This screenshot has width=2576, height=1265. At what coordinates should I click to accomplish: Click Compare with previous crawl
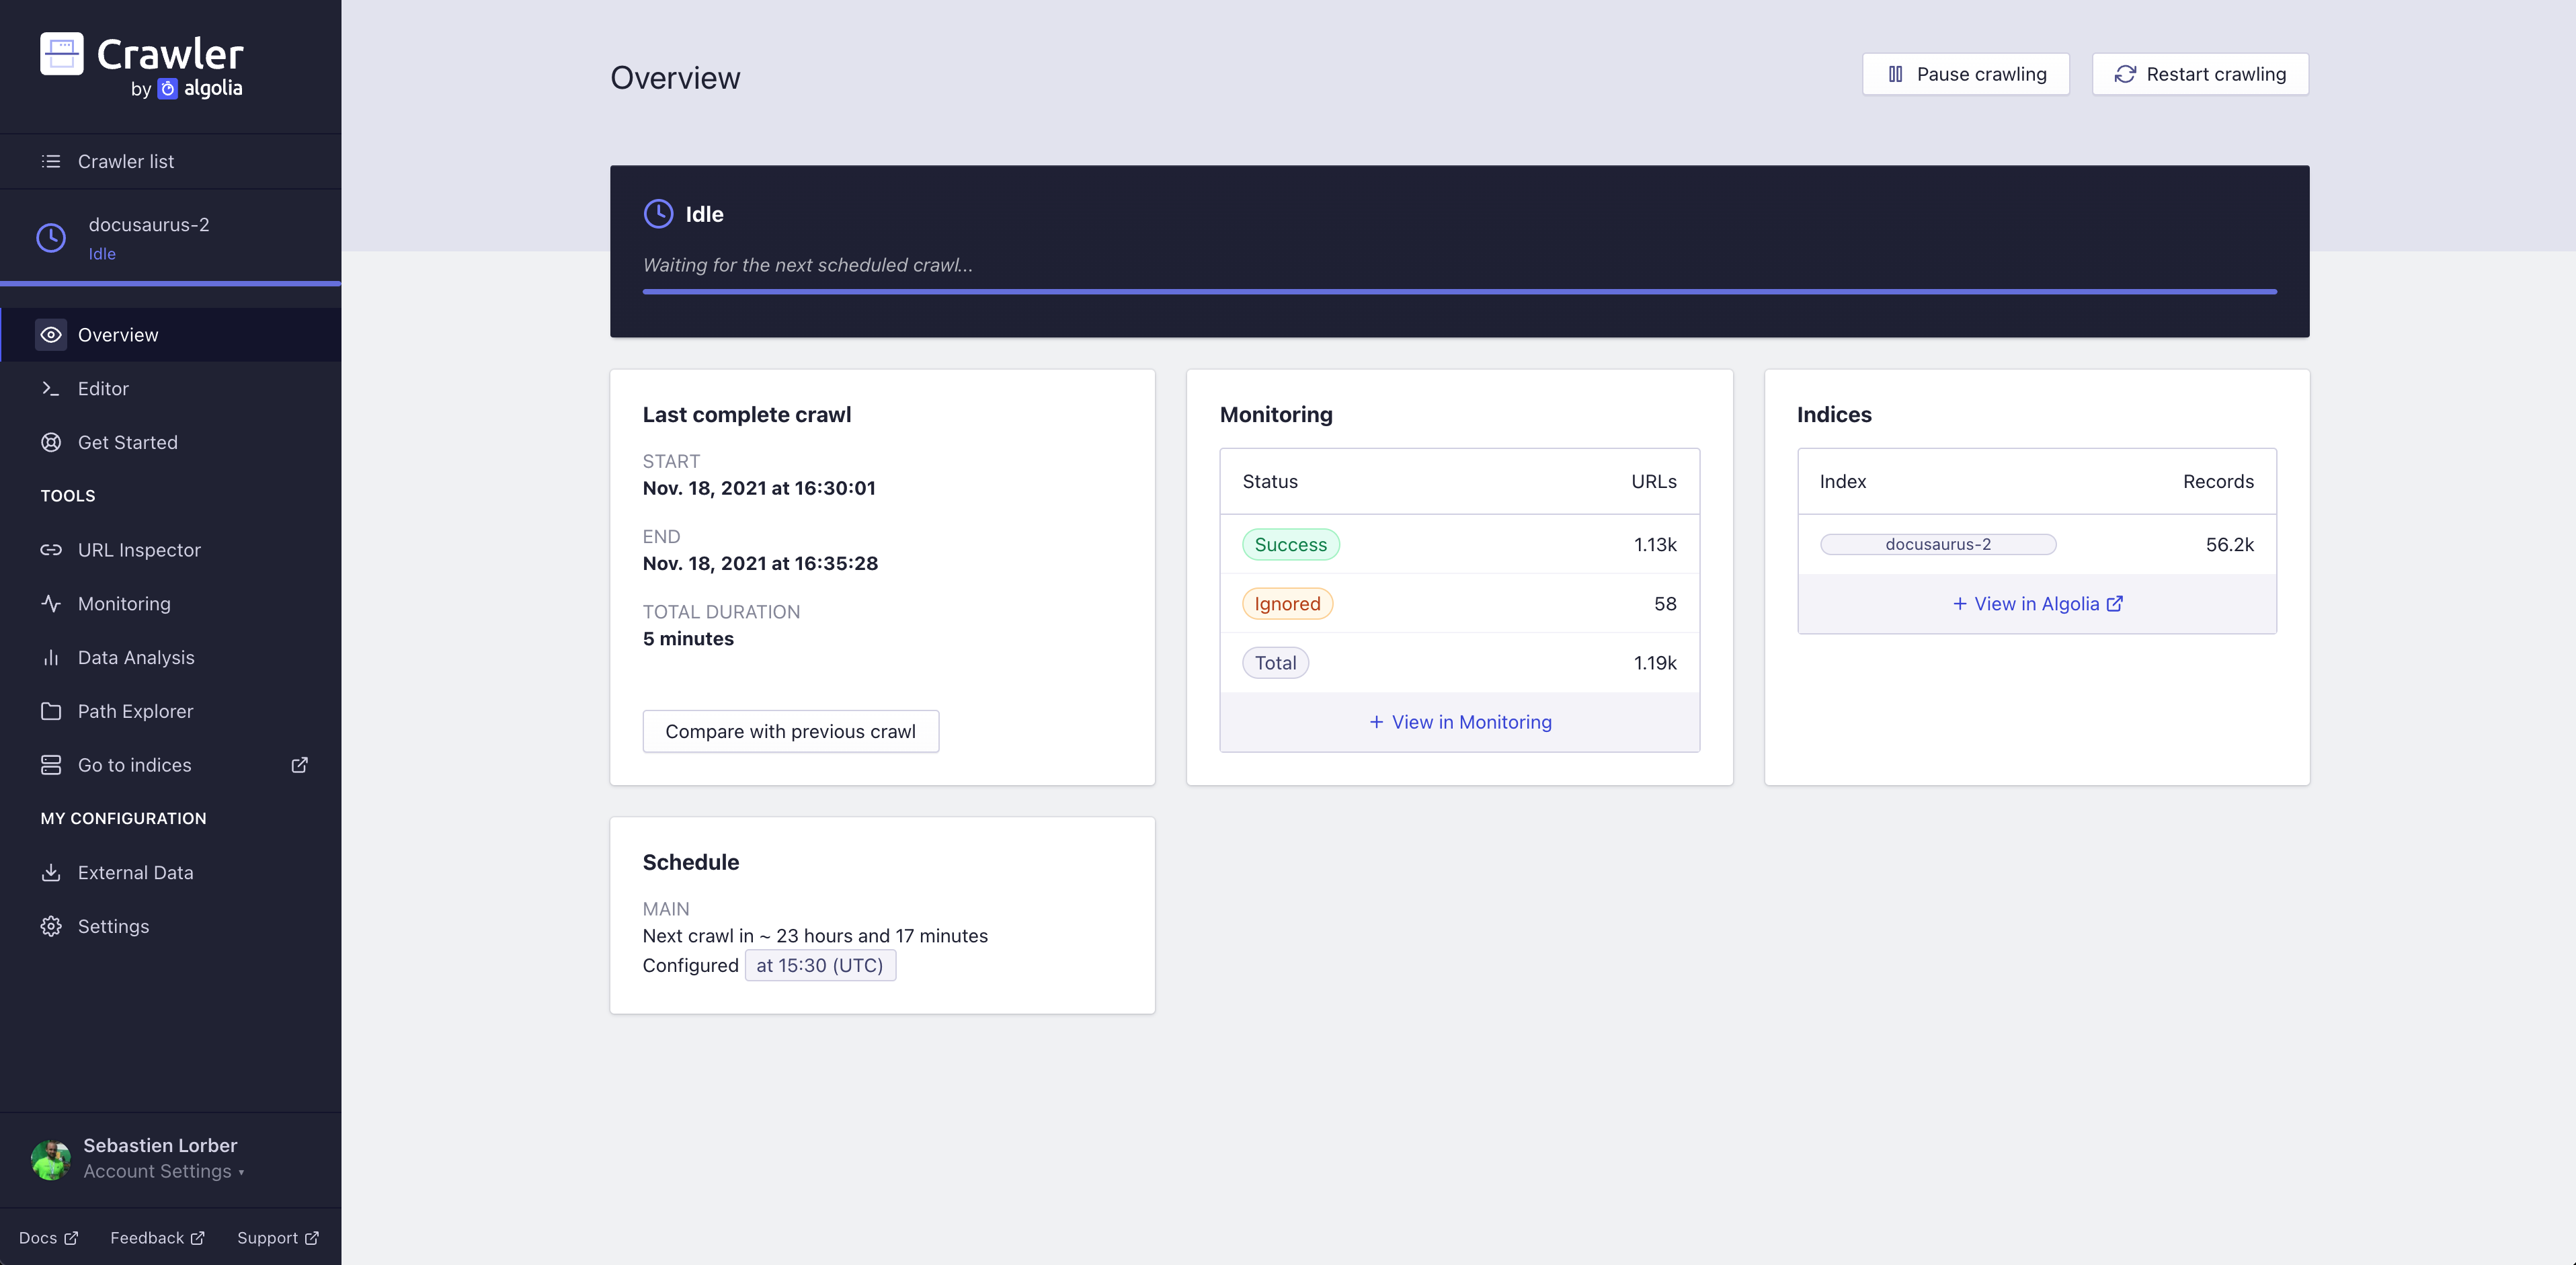pos(791,729)
